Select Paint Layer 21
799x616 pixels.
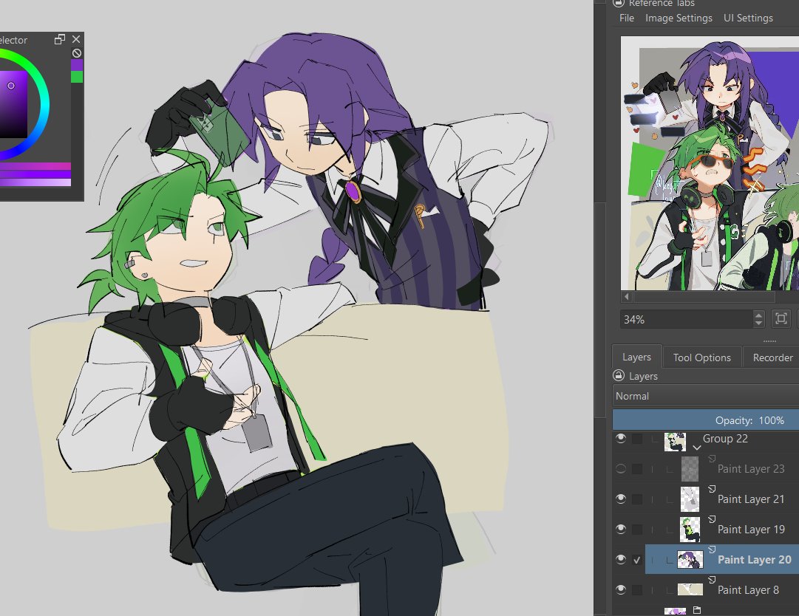click(x=751, y=499)
